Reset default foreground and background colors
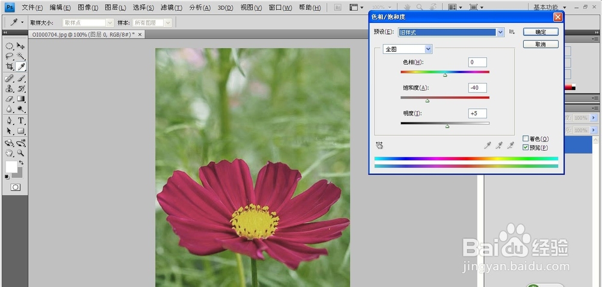Image resolution: width=602 pixels, height=287 pixels. click(7, 177)
